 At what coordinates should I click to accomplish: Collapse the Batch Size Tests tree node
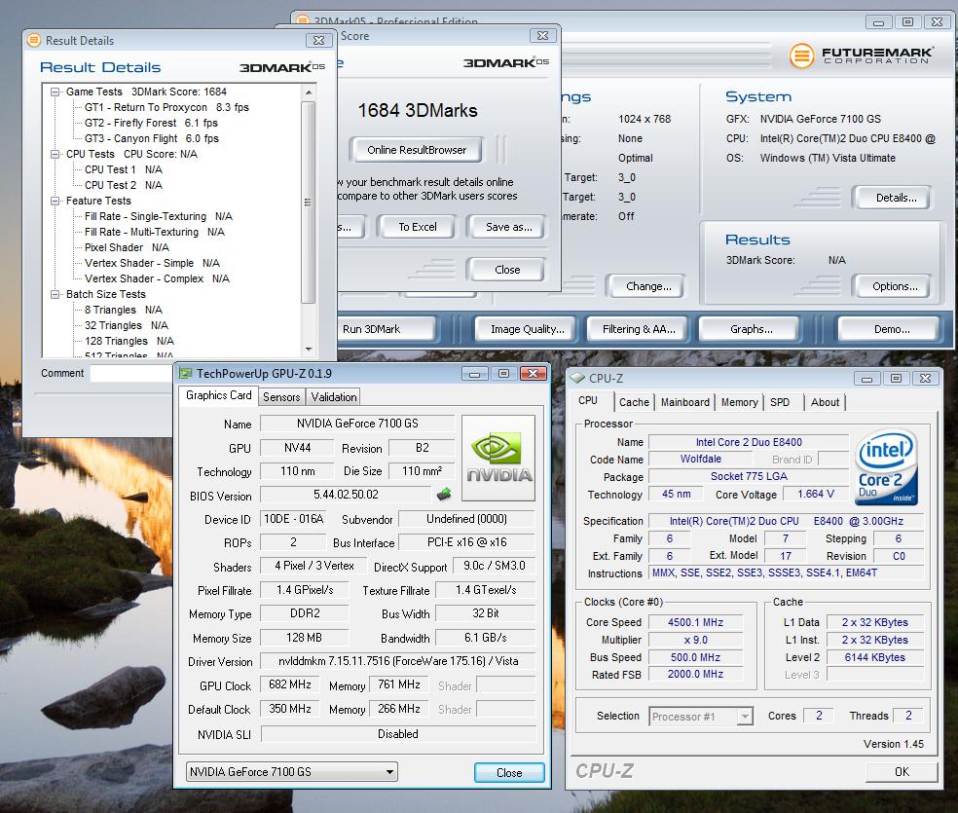click(55, 294)
